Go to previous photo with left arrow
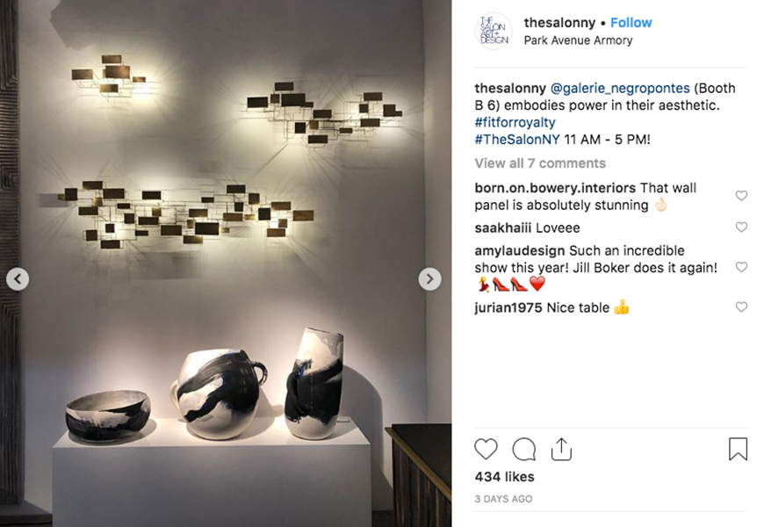764x527 pixels. [18, 278]
